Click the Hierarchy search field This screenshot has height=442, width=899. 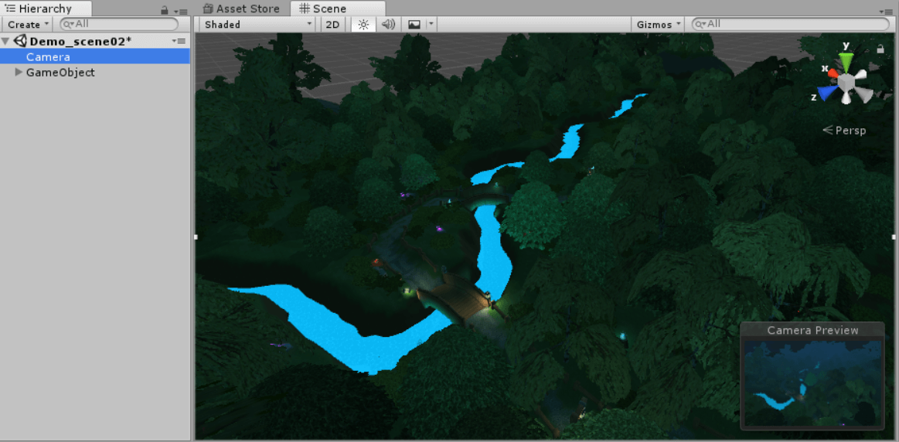pyautogui.click(x=119, y=24)
